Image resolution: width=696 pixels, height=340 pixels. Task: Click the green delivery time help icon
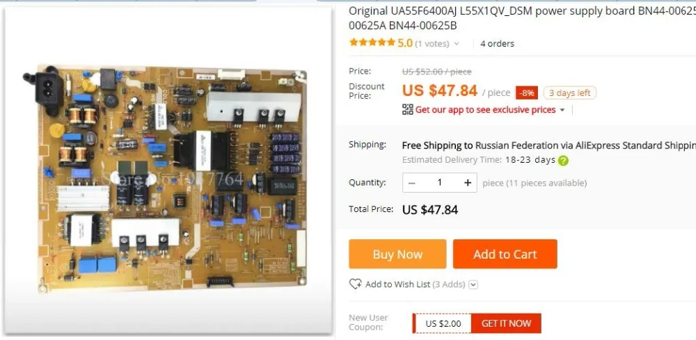point(563,161)
